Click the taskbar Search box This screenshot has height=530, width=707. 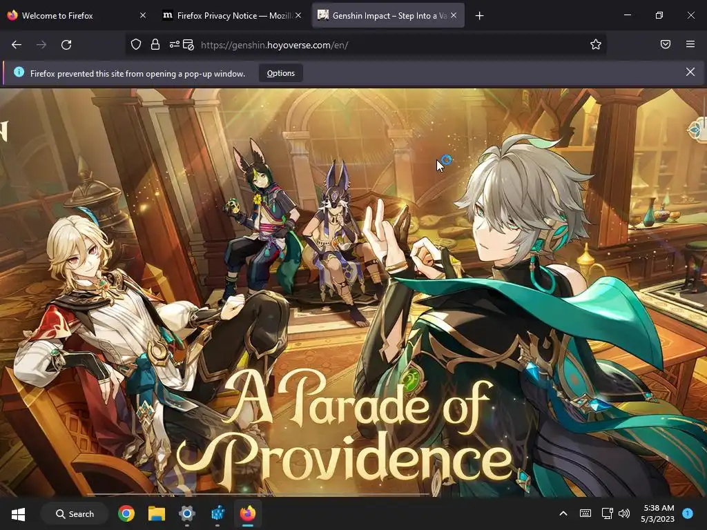(x=75, y=513)
